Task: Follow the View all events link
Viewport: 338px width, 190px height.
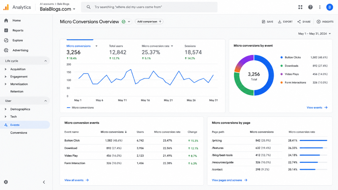Action: click(77, 180)
